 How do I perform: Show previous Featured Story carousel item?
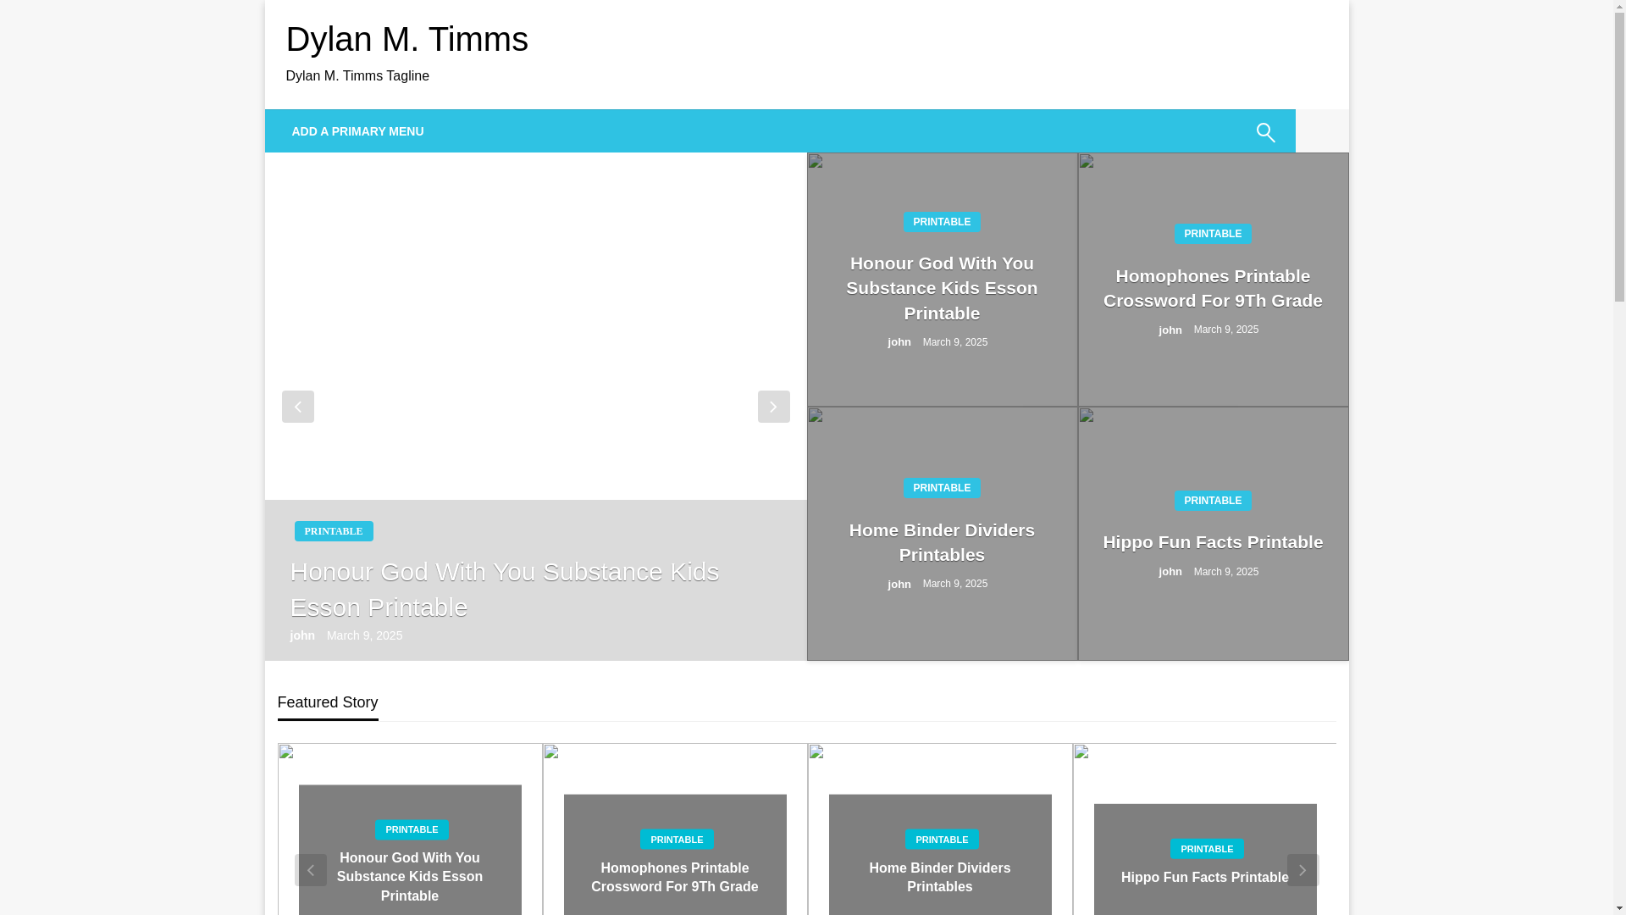pyautogui.click(x=311, y=870)
